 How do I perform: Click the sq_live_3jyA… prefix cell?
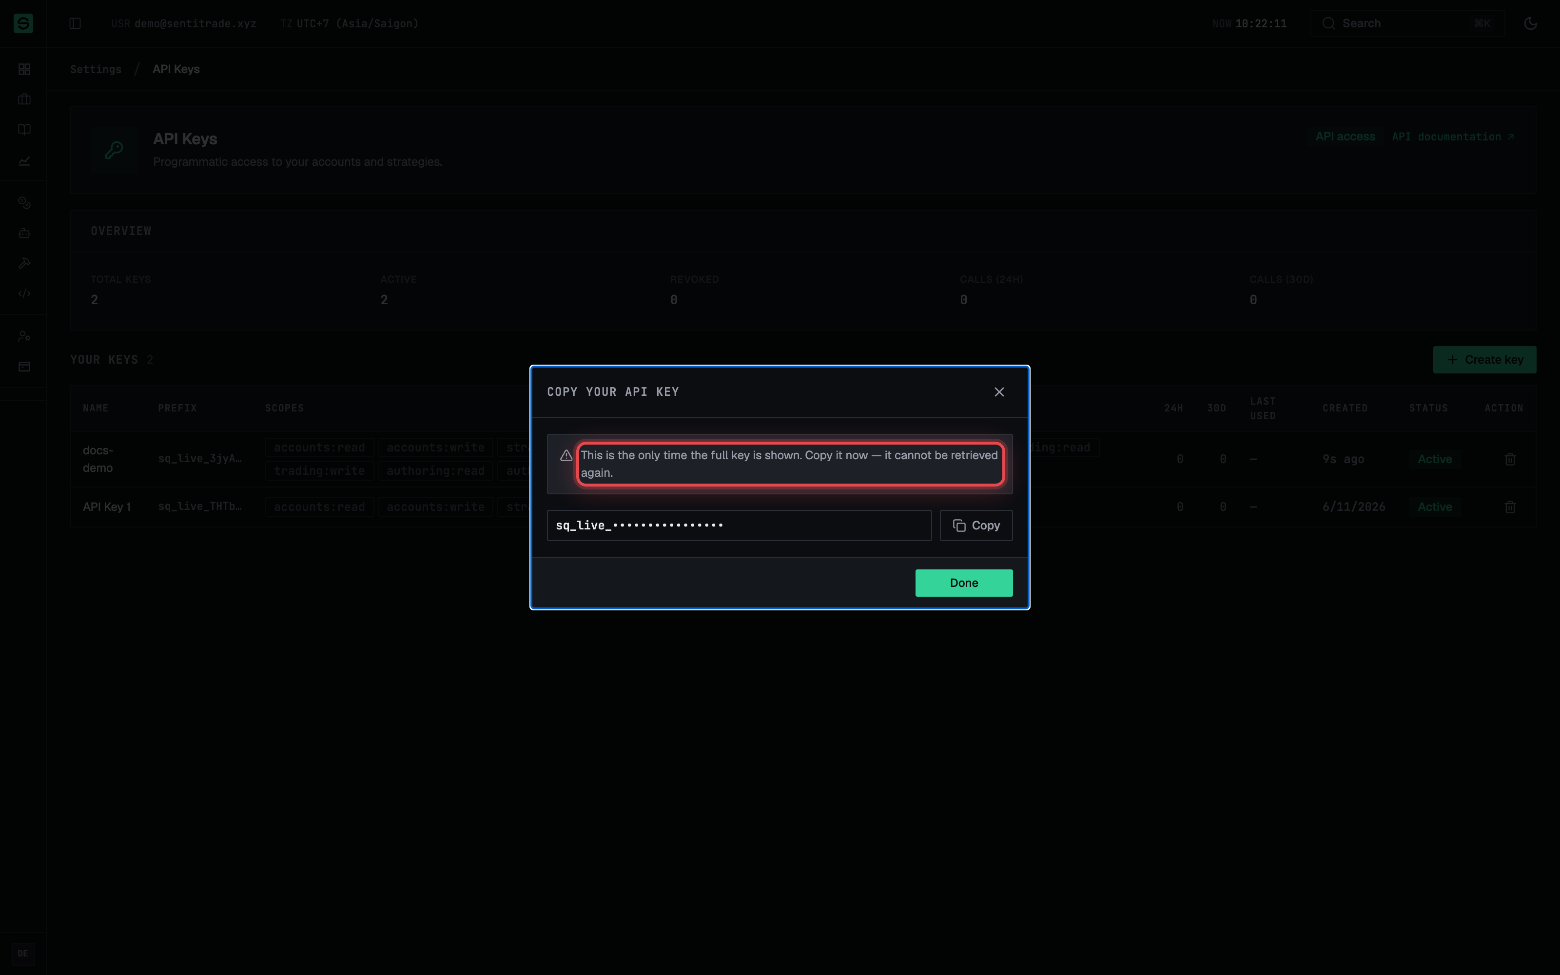[200, 458]
